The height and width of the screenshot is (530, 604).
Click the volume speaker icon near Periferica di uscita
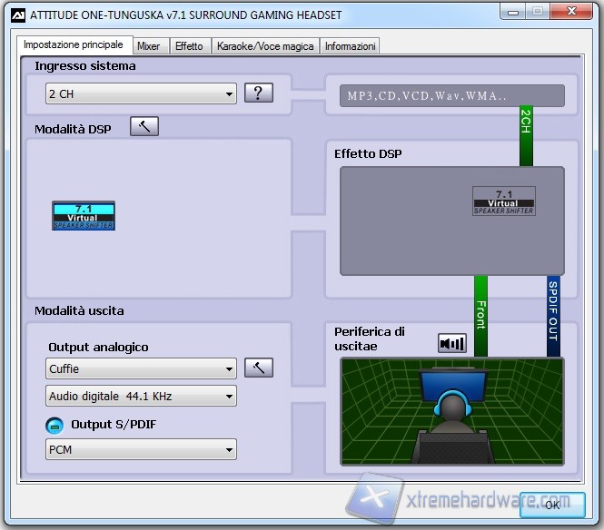451,343
